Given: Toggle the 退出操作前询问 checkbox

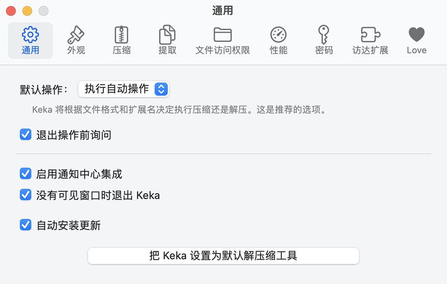Looking at the screenshot, I should 26,135.
